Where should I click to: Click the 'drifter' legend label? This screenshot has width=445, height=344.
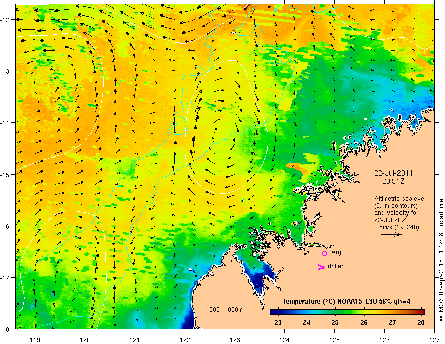pos(335,266)
